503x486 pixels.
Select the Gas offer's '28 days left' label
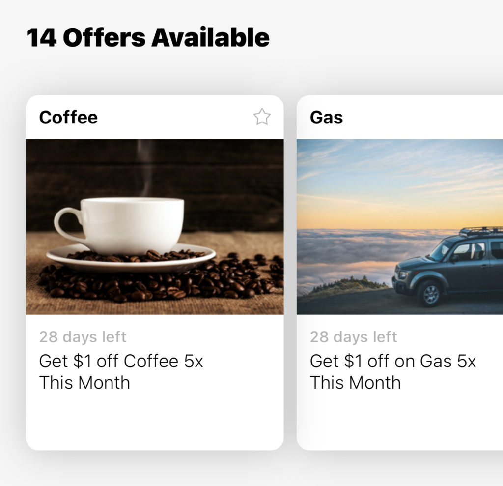point(353,337)
